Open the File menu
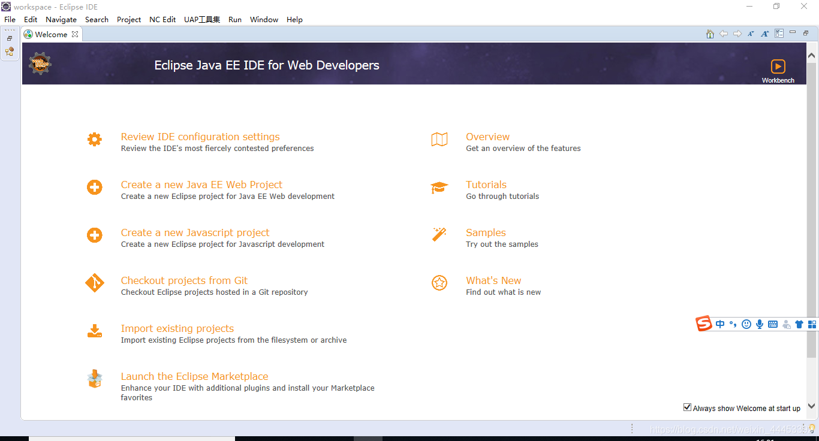 (x=10, y=19)
